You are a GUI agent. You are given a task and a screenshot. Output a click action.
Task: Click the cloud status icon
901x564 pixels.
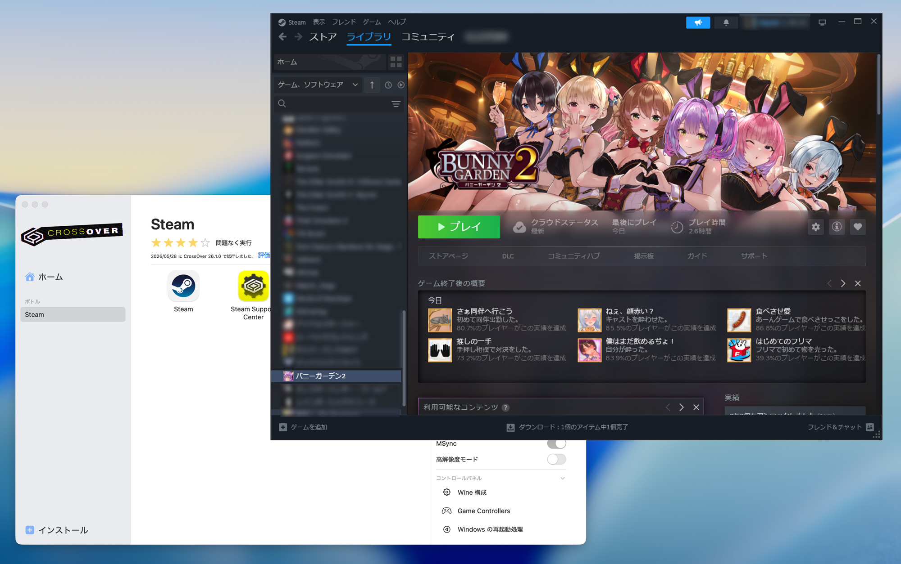pos(519,227)
